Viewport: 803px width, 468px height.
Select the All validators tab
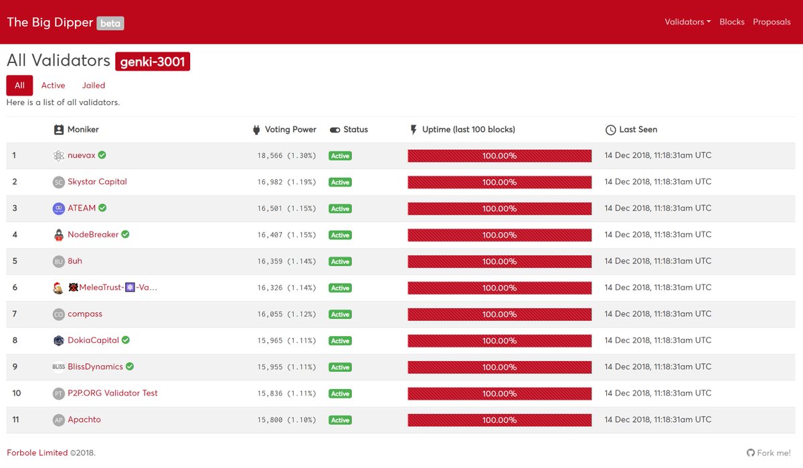(x=19, y=86)
